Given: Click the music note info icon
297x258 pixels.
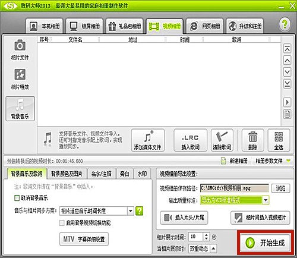Looking at the screenshot, I should click(48, 139).
